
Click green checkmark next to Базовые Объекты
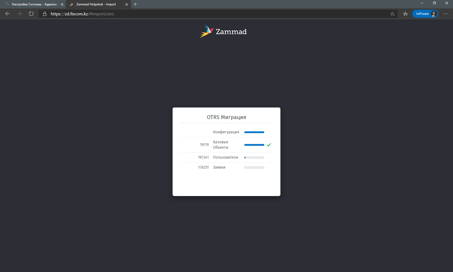pos(269,145)
